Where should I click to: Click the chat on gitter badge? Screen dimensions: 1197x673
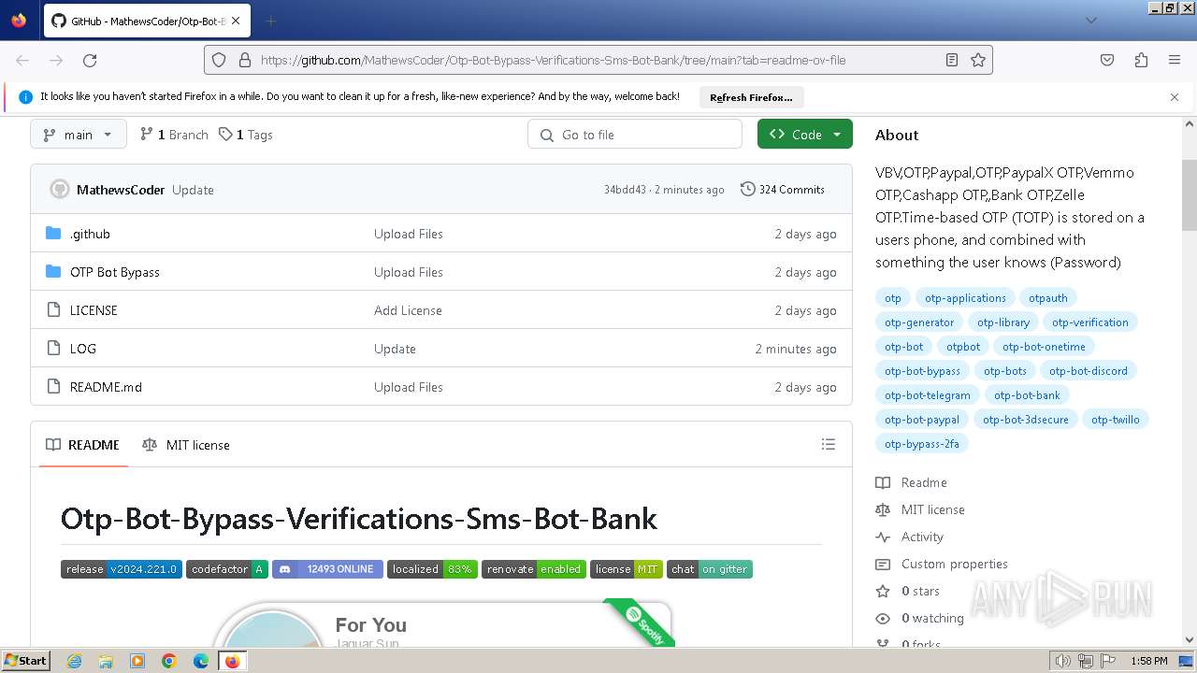pos(710,569)
